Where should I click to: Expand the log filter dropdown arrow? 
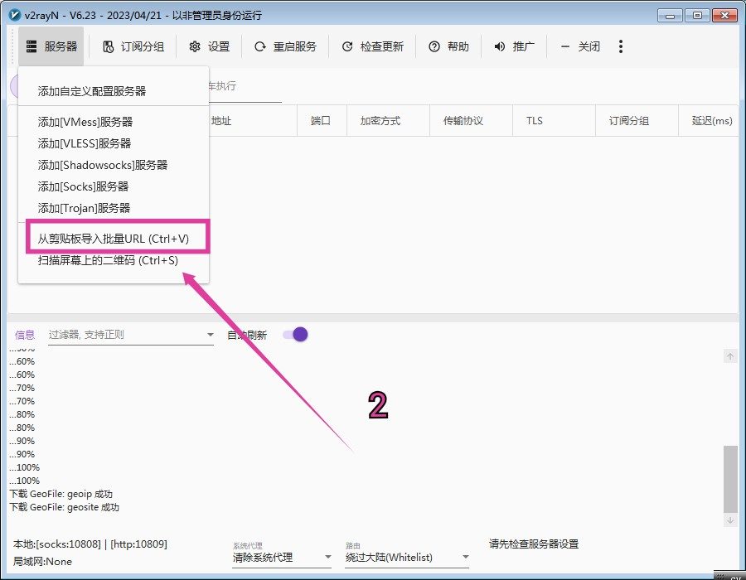(x=210, y=335)
